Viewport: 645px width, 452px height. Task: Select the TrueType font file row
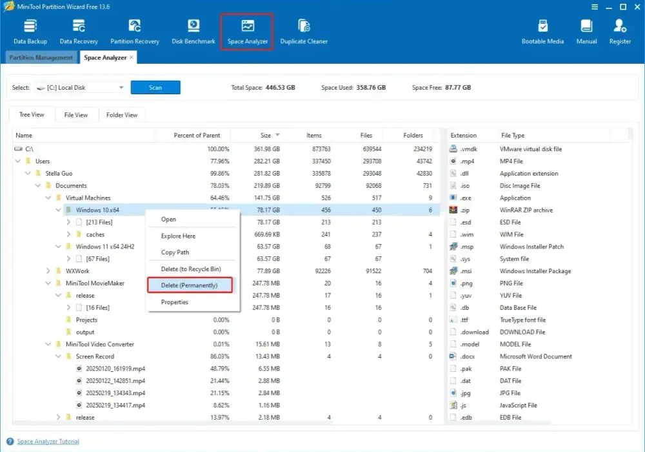(x=539, y=320)
